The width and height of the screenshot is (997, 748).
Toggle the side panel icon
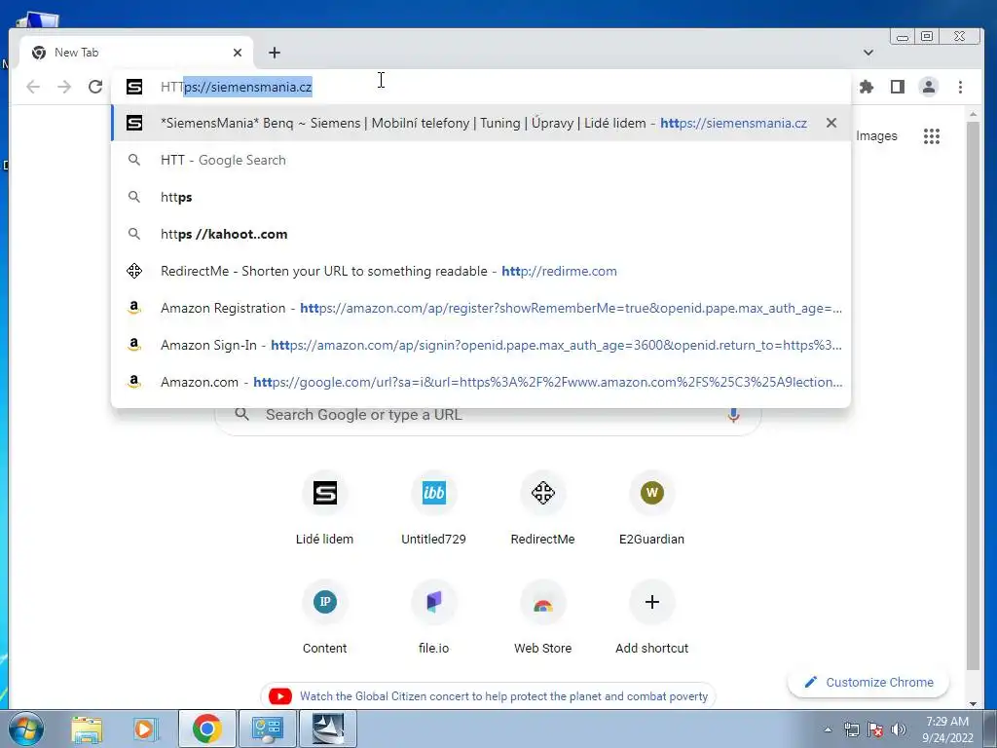897,87
